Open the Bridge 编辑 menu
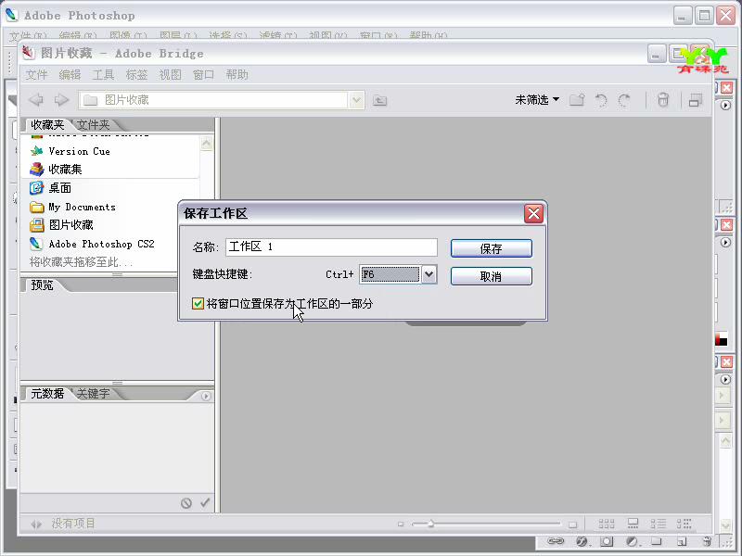 point(70,75)
